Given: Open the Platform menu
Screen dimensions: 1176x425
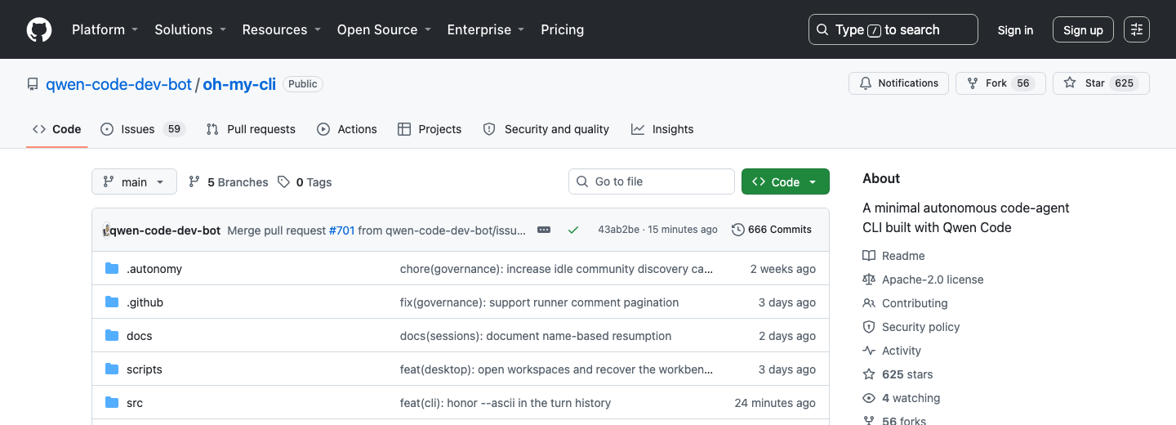Looking at the screenshot, I should pyautogui.click(x=105, y=29).
